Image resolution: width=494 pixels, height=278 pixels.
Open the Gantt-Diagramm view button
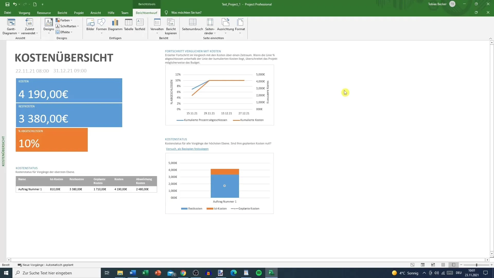[x=11, y=27]
